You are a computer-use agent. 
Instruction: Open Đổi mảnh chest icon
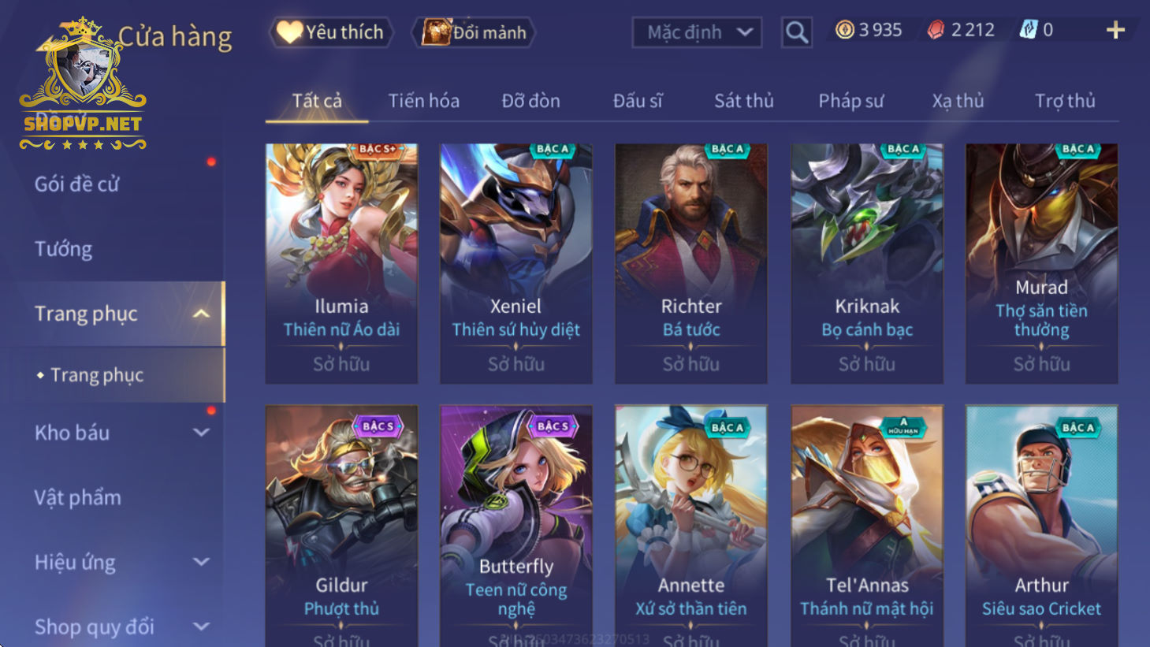(436, 32)
